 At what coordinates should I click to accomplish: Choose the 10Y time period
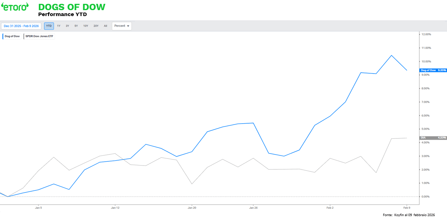(x=86, y=26)
